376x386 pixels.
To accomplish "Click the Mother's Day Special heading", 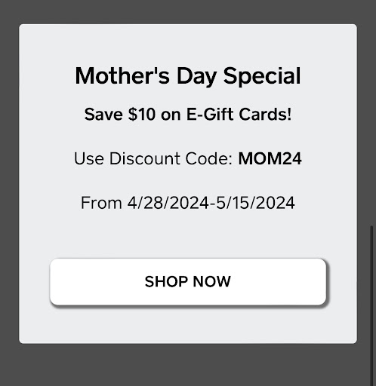I will pyautogui.click(x=188, y=76).
